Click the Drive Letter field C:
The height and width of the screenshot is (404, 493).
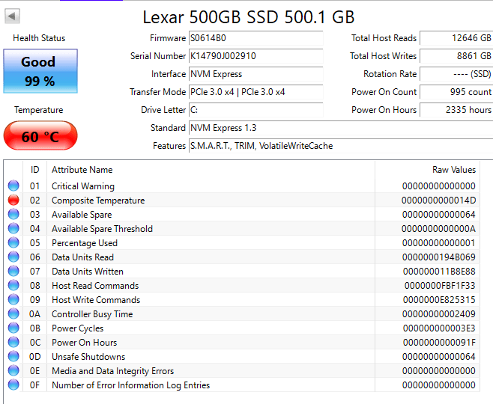click(x=256, y=110)
